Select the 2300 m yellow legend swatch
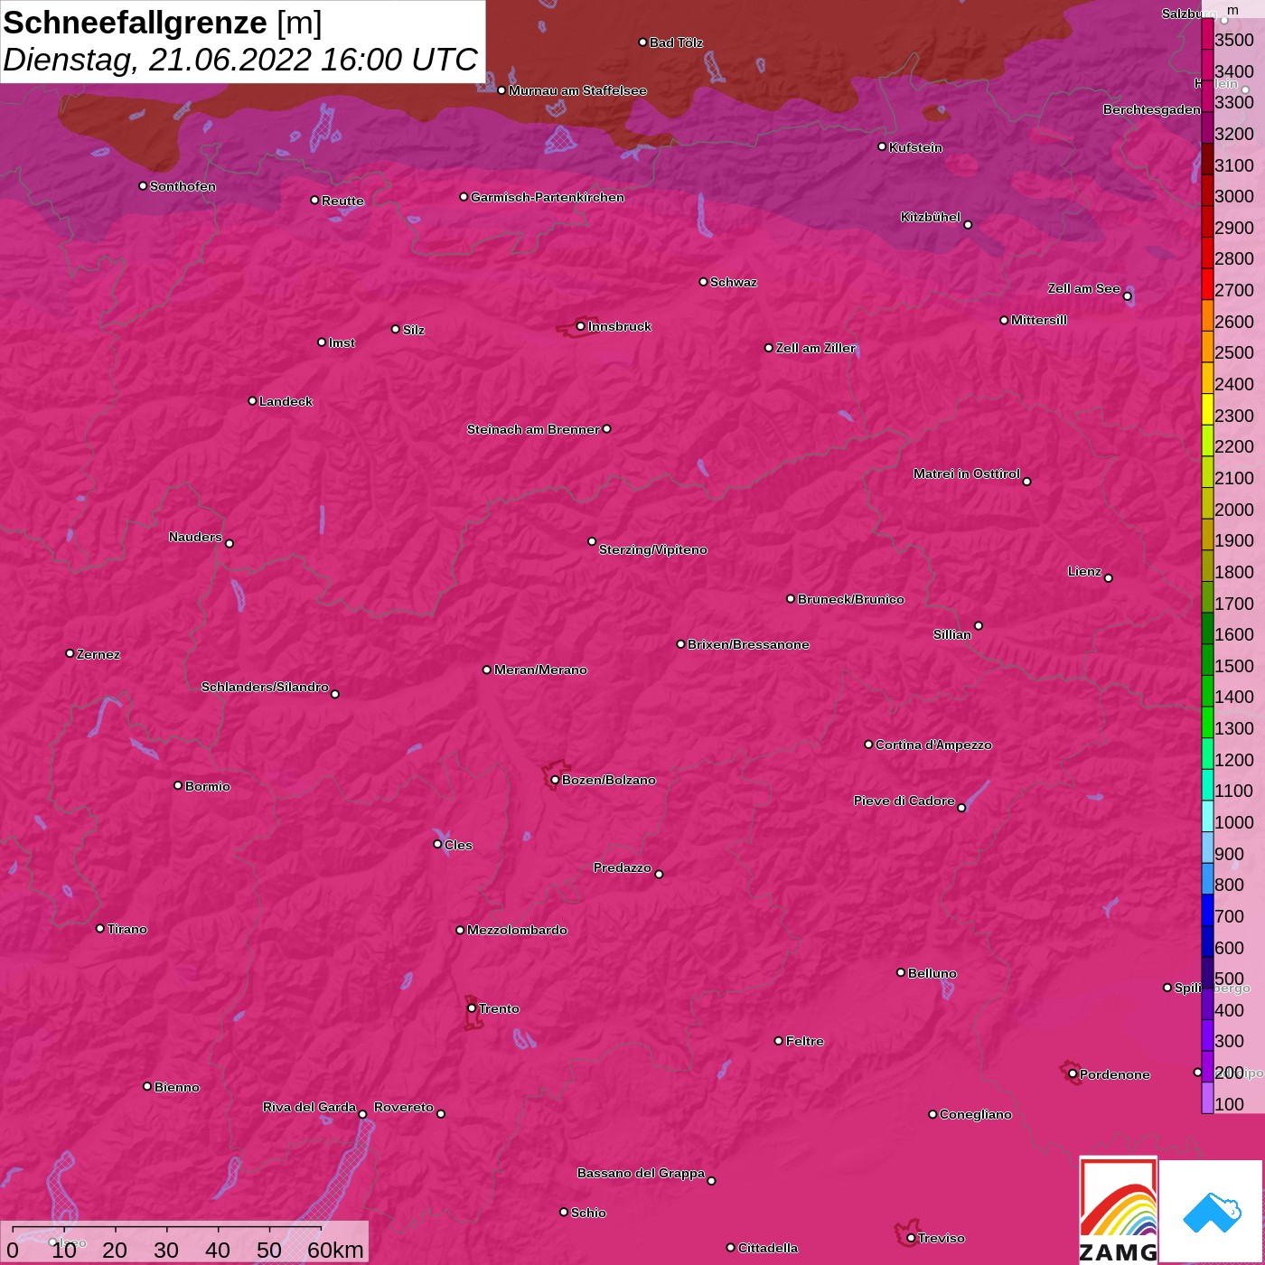This screenshot has width=1265, height=1265. pos(1207,409)
